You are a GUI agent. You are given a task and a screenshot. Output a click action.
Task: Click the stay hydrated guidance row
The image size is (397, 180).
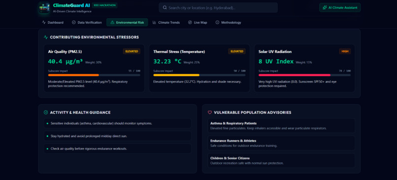[x=118, y=136]
